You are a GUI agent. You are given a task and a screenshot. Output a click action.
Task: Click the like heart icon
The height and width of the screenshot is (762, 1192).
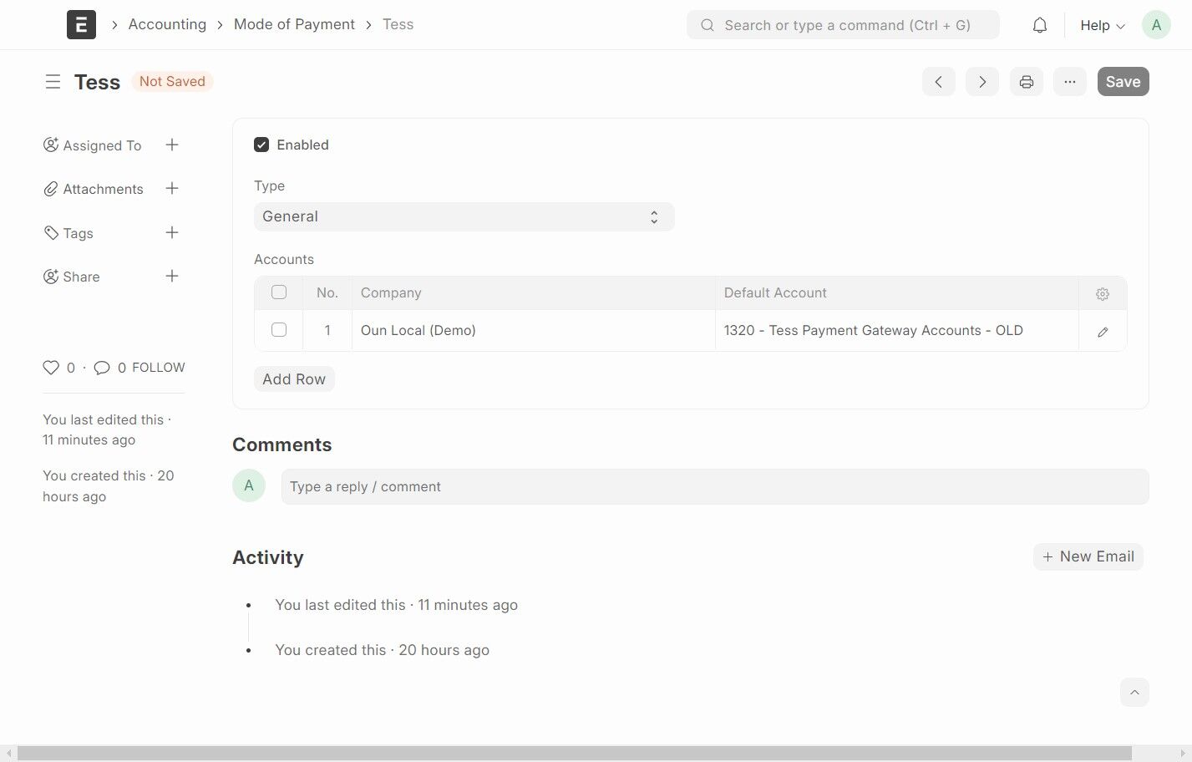[x=51, y=368]
